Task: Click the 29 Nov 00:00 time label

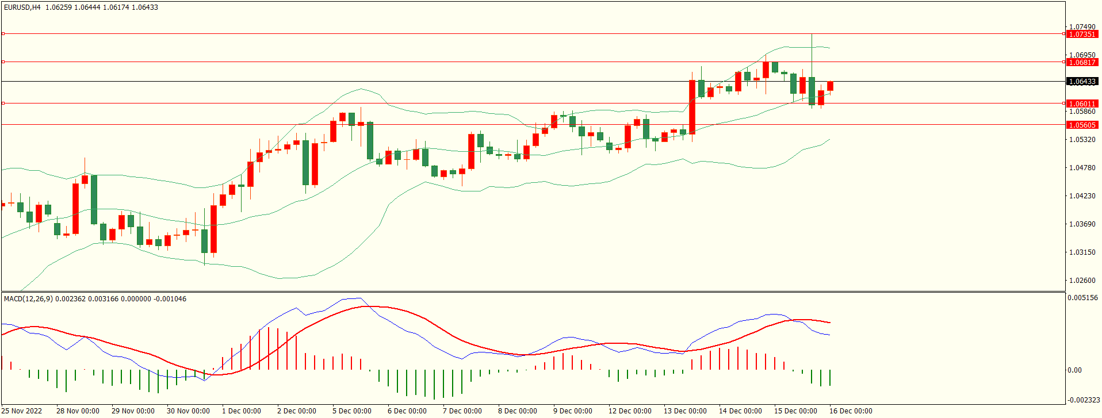Action: coord(133,411)
